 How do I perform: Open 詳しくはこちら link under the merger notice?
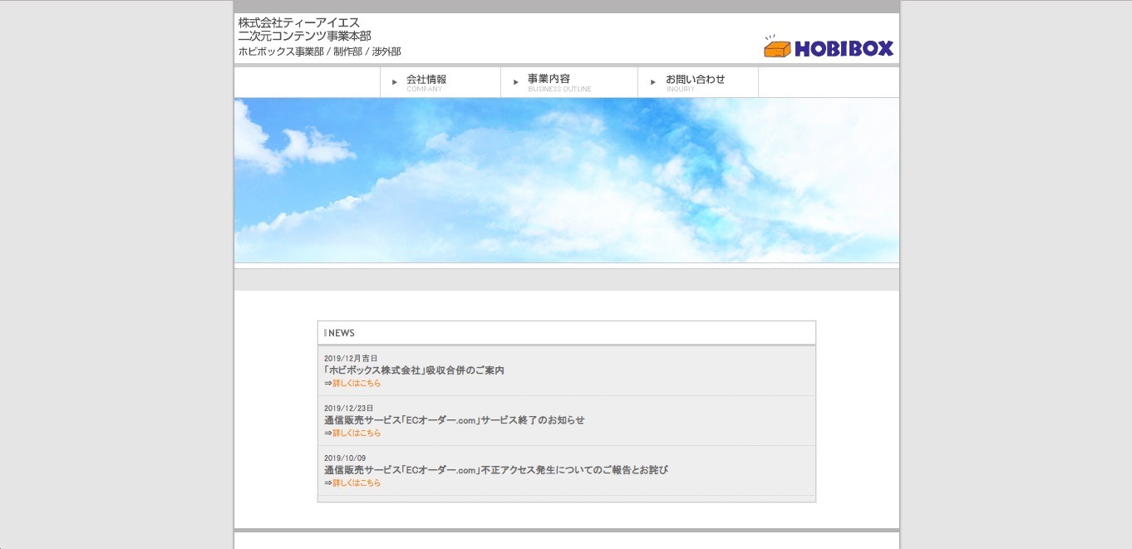coord(357,383)
